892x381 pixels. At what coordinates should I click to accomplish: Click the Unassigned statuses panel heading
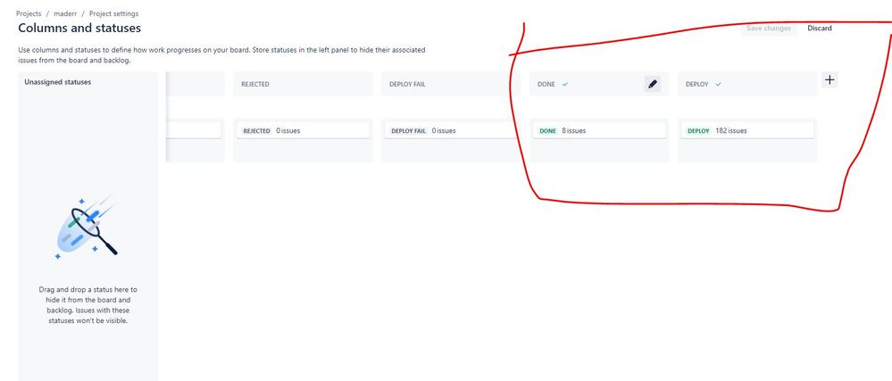[57, 82]
